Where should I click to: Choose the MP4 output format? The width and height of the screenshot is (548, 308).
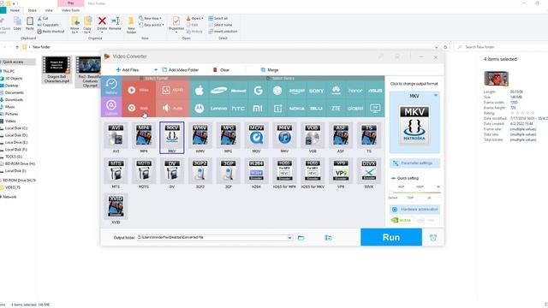144,135
